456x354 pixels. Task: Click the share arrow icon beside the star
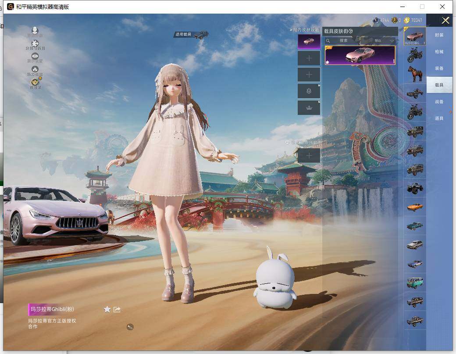pos(117,309)
